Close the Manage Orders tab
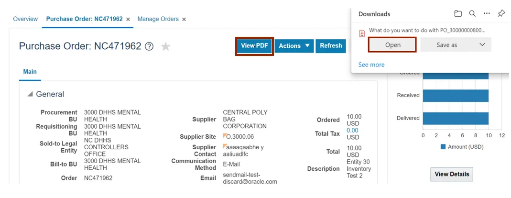The image size is (511, 198). pyautogui.click(x=184, y=20)
